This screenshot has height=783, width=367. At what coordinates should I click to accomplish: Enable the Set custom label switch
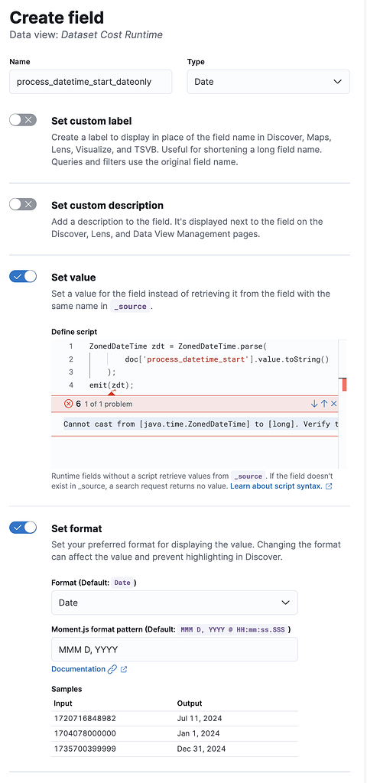pyautogui.click(x=23, y=120)
